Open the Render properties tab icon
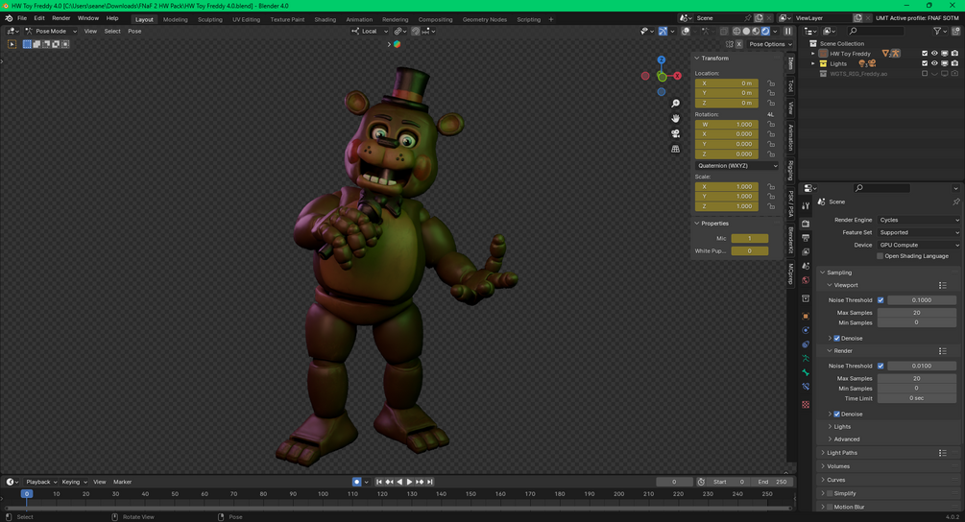 pos(806,224)
